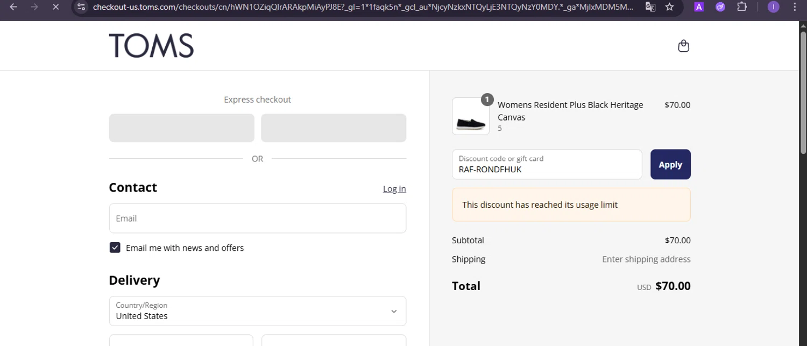Expand the Country/Region dropdown
Image resolution: width=807 pixels, height=346 pixels.
point(257,311)
